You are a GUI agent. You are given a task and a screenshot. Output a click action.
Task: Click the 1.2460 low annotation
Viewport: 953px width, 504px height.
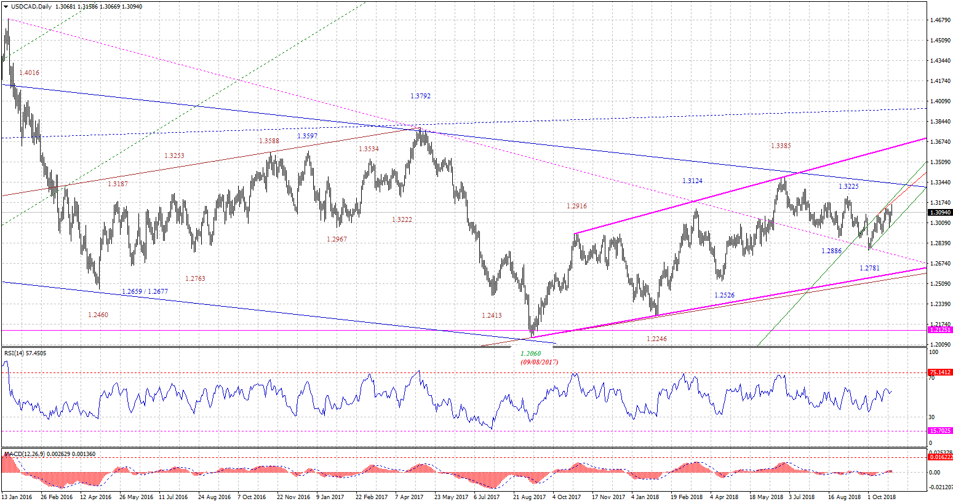[98, 315]
